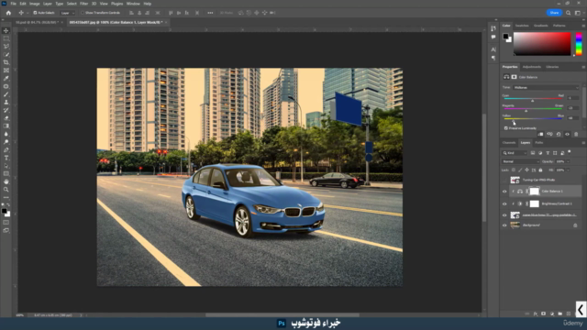Screen dimensions: 587x330
Task: Select the Horizontal Type tool
Action: point(6,158)
